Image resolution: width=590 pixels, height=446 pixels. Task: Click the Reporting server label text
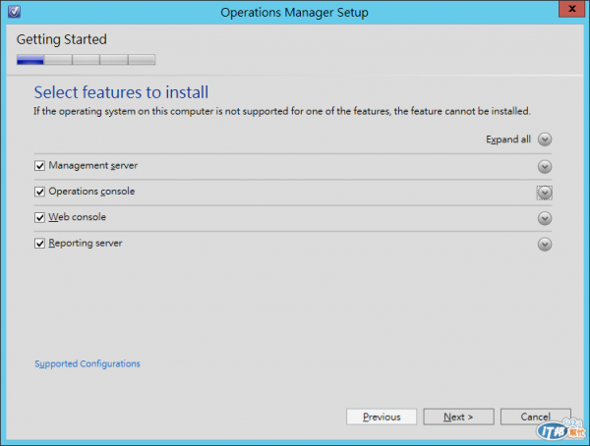pyautogui.click(x=86, y=243)
